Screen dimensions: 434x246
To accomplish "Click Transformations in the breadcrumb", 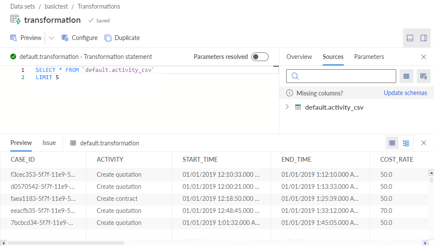I will [99, 6].
